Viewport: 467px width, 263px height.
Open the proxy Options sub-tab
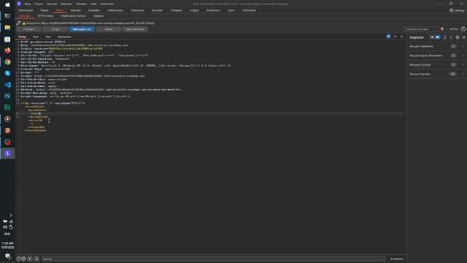[x=99, y=16]
